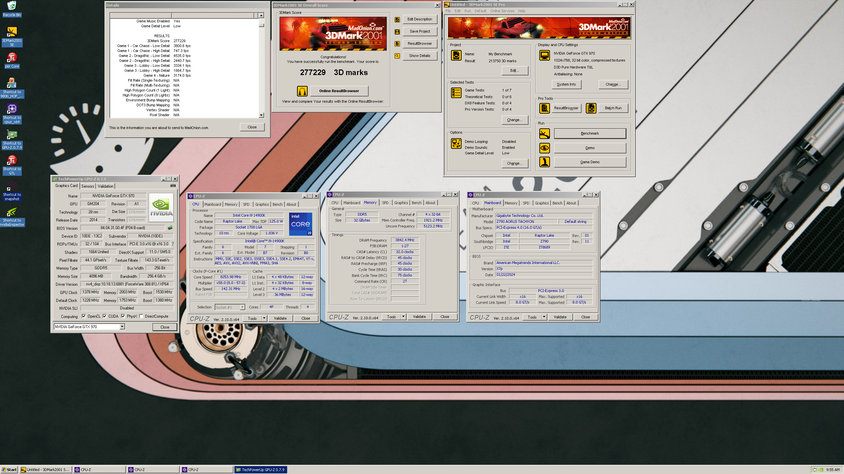The height and width of the screenshot is (474, 844).
Task: Switch to the SPD tab in CPU-Z Memory window
Action: pos(385,203)
